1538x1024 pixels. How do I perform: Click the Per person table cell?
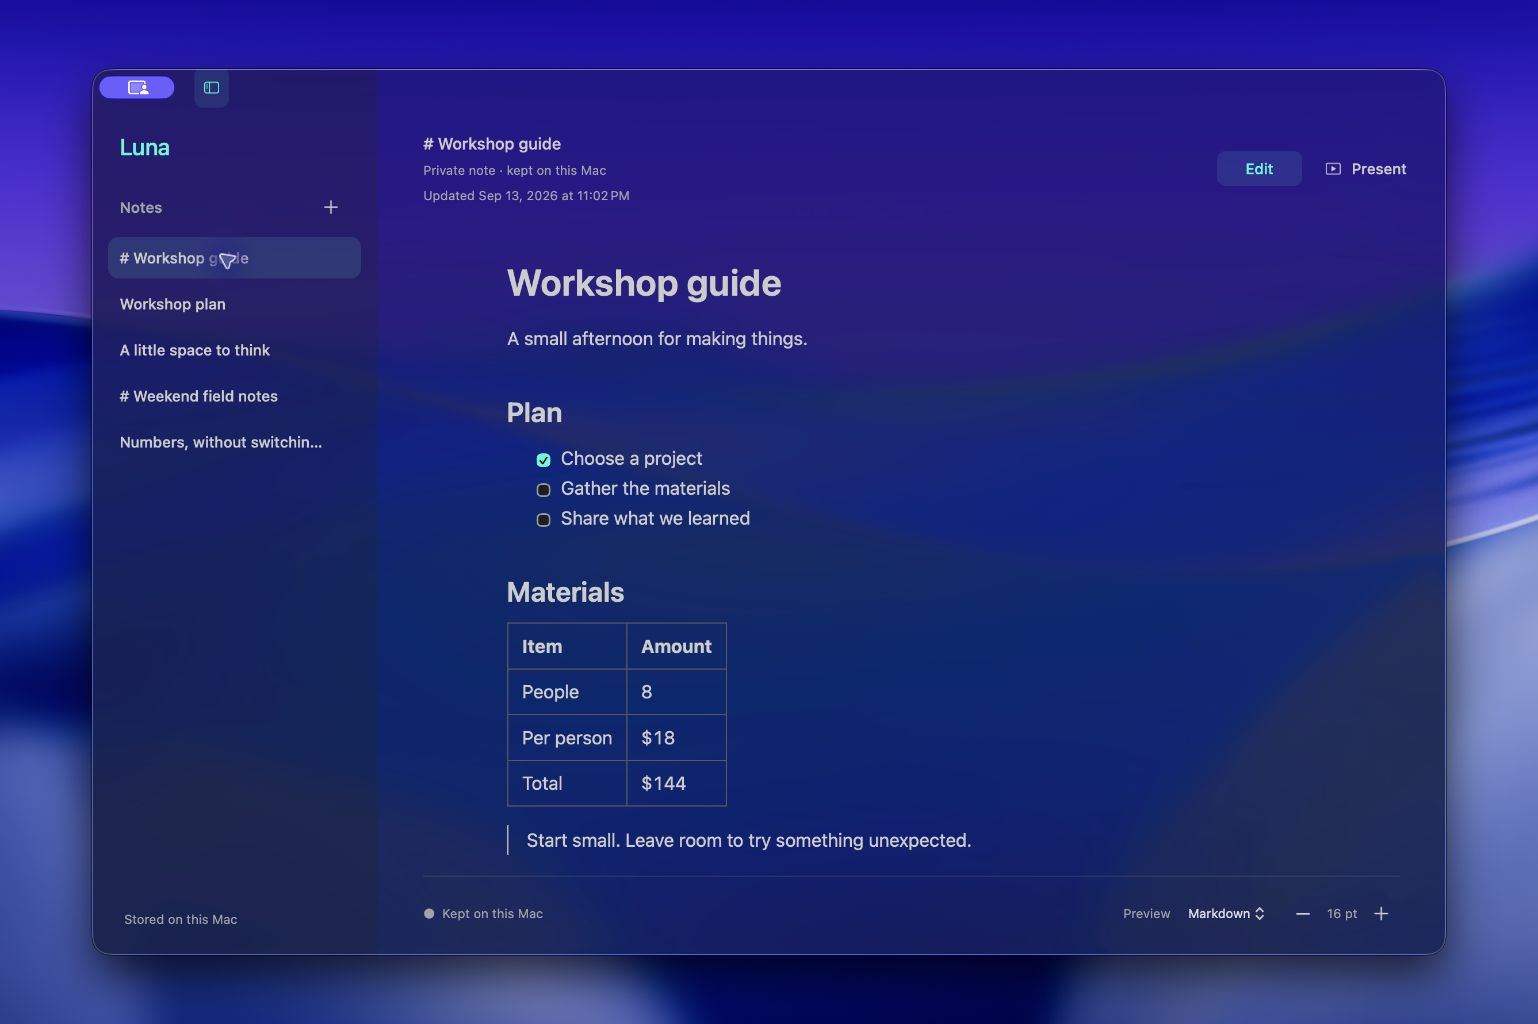click(x=567, y=738)
